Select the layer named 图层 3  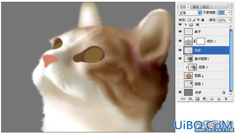(203, 67)
